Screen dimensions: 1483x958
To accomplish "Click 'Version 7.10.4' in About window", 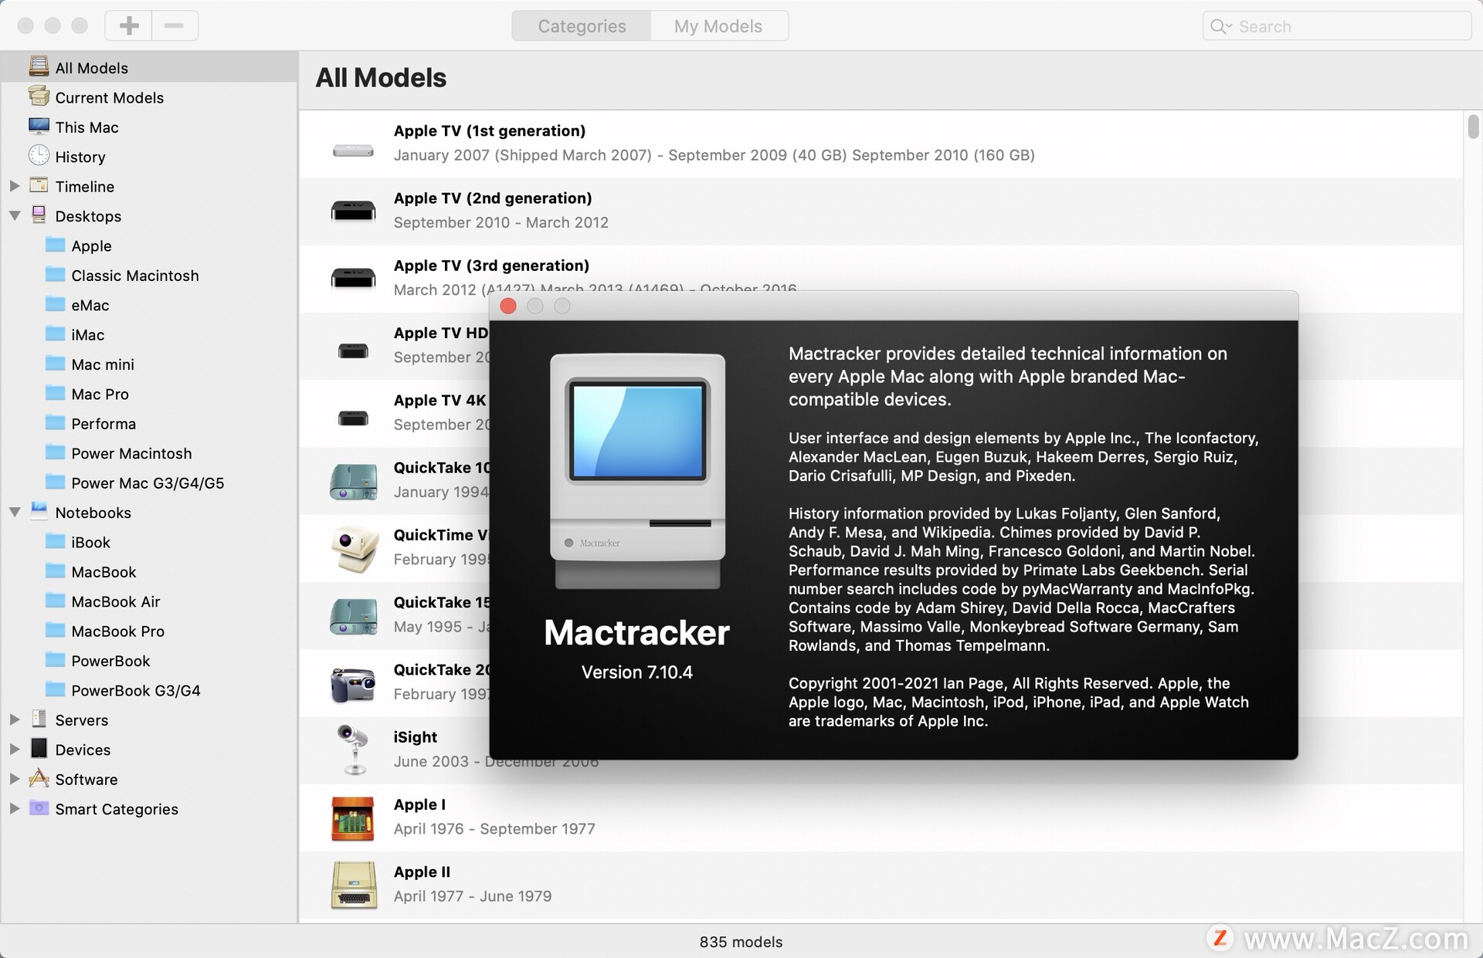I will 637,672.
